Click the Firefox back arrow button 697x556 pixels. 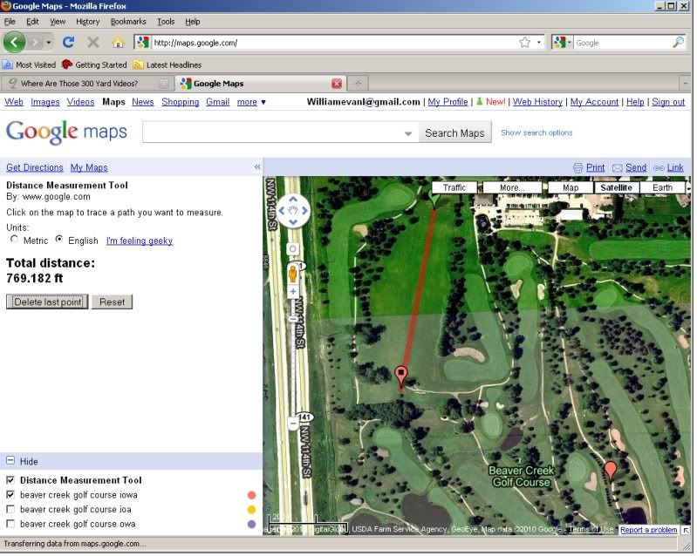click(15, 42)
